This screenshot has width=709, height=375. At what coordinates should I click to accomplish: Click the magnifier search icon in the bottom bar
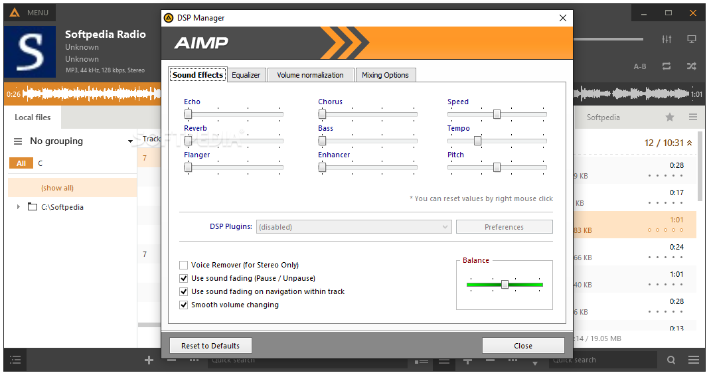point(671,360)
